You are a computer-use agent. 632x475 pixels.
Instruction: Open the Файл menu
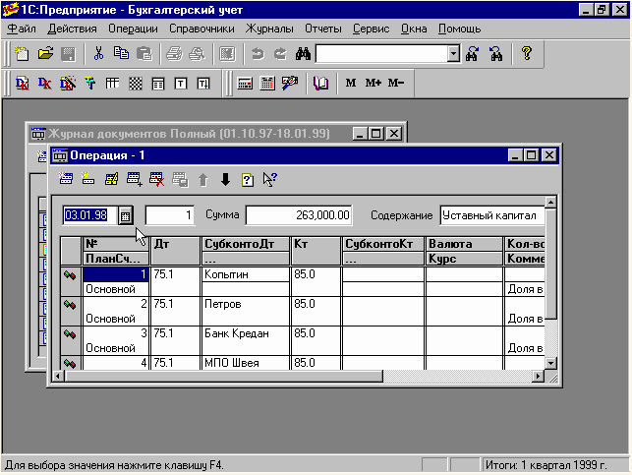22,30
